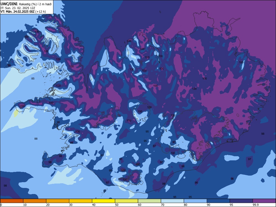Click the '10' legend tick label

pos(25,205)
